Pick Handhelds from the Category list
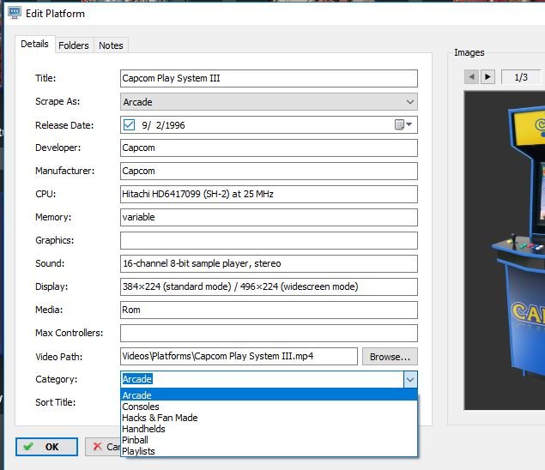 coord(269,429)
